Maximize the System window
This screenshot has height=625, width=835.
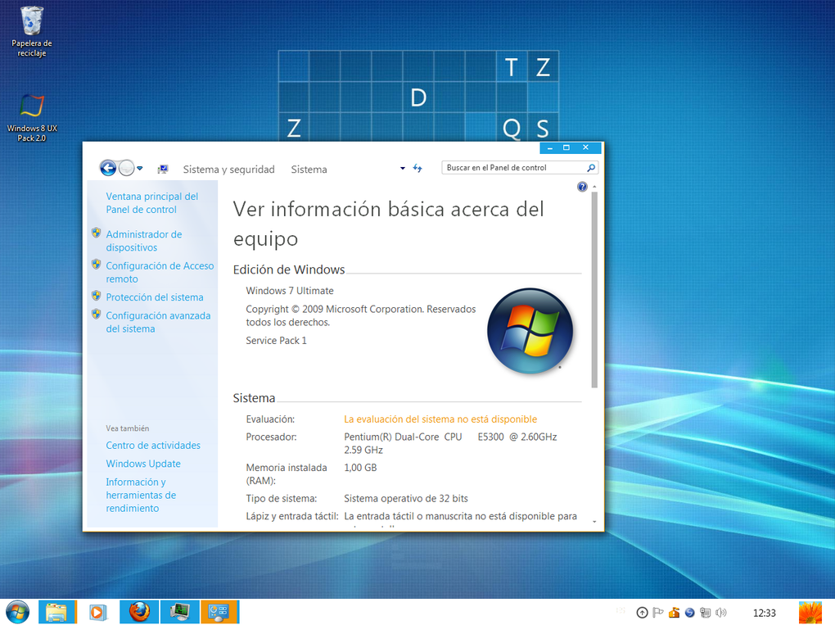tap(566, 147)
